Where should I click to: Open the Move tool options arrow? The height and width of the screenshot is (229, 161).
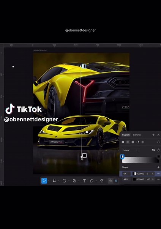tap(48, 181)
